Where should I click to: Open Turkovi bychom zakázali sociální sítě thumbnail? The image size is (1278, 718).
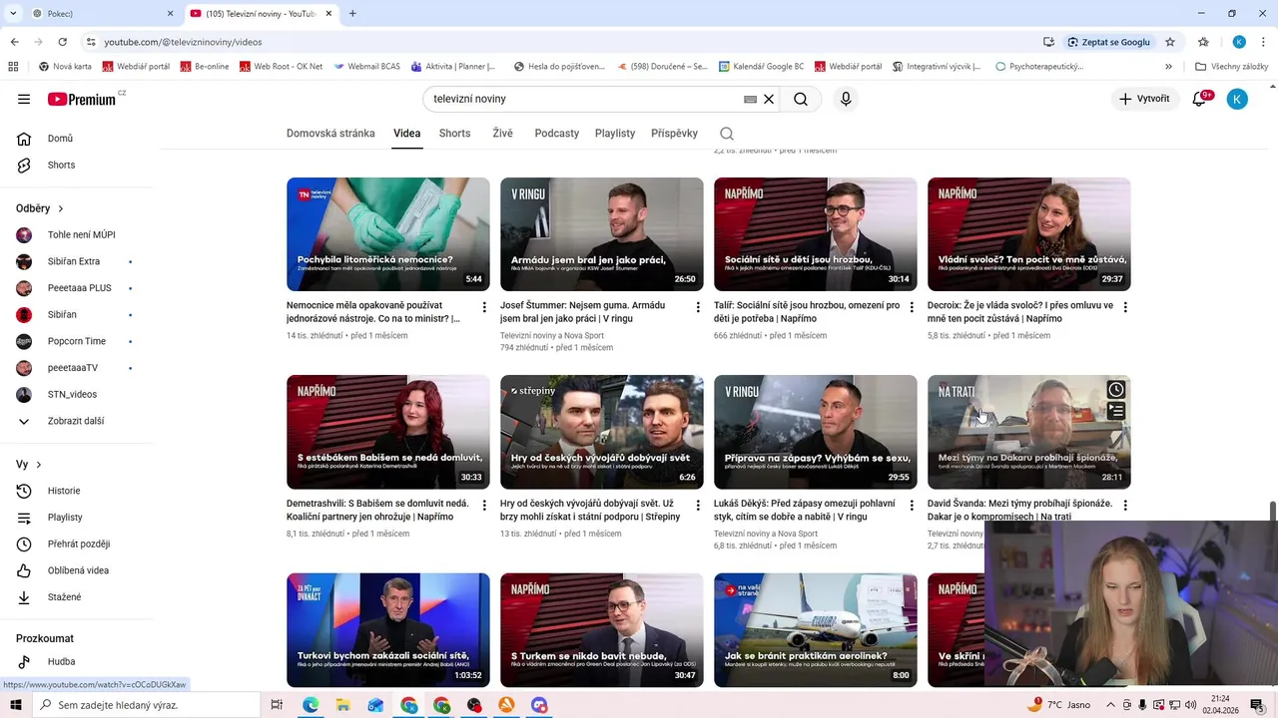388,630
